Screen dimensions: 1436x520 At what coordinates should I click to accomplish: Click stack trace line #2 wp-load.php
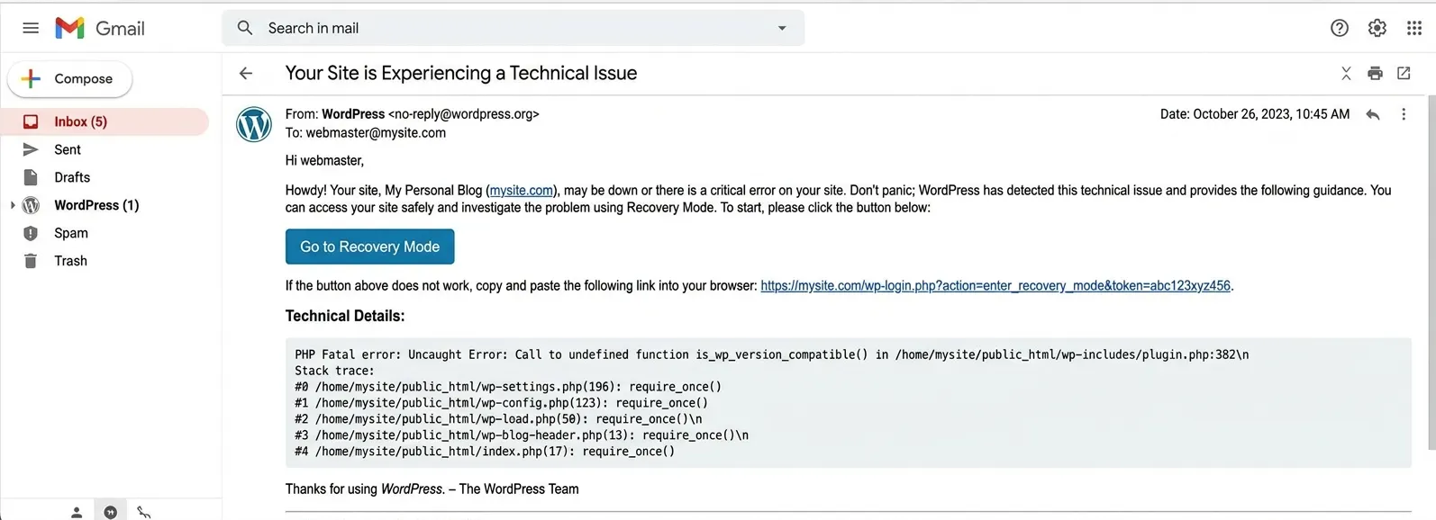[498, 419]
